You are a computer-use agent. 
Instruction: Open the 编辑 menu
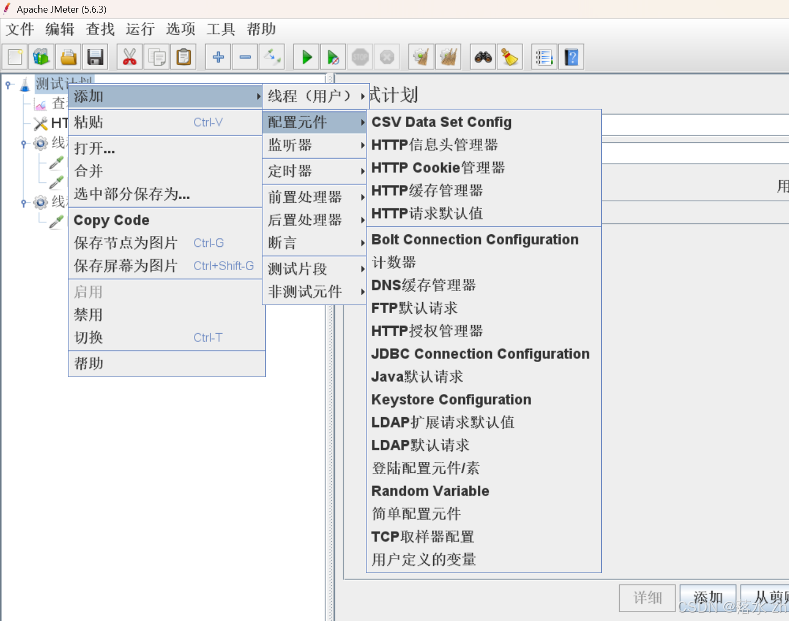pyautogui.click(x=60, y=29)
